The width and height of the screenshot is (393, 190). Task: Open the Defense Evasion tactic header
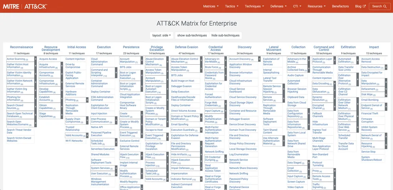click(x=186, y=47)
